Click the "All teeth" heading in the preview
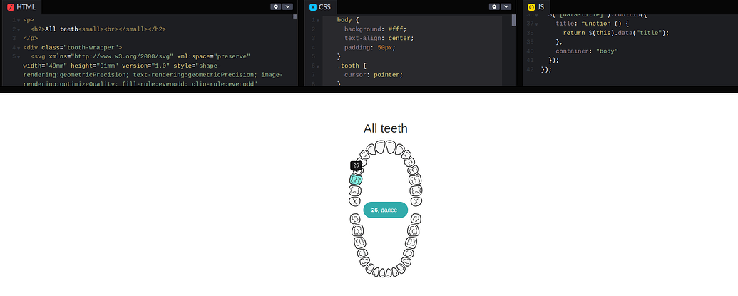Screen dimensions: 738x296 [385, 128]
